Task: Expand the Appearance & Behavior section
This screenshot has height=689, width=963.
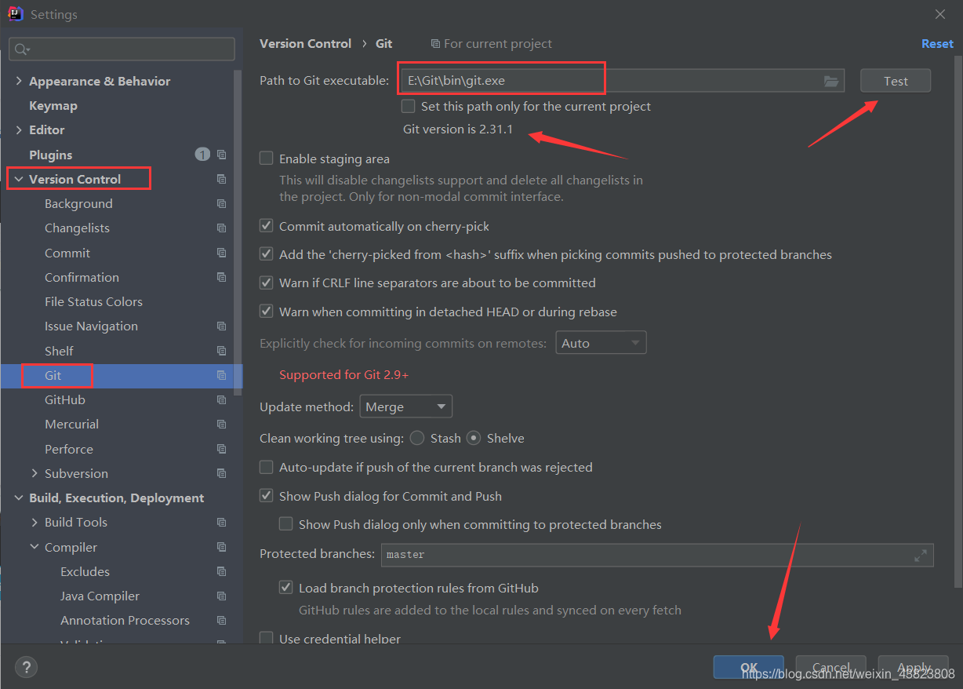Action: (19, 81)
